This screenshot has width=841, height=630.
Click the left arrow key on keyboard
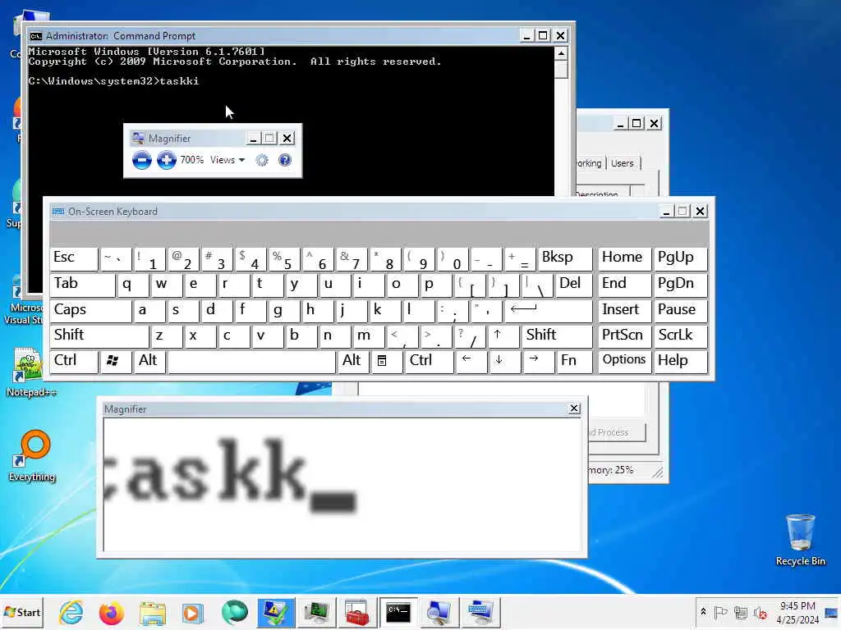click(x=471, y=361)
